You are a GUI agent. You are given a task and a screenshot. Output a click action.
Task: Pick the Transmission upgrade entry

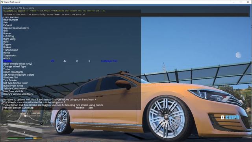(11, 50)
